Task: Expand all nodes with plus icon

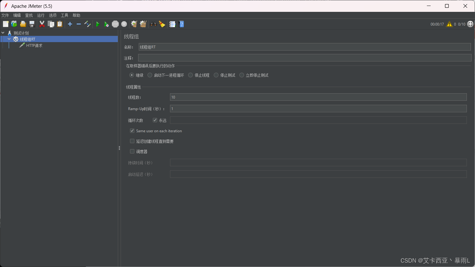Action: 70,24
